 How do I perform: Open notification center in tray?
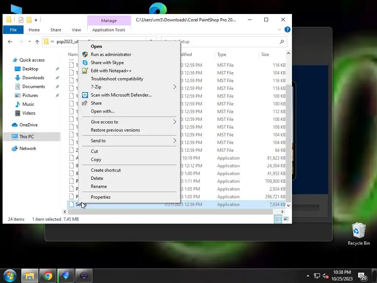362,276
